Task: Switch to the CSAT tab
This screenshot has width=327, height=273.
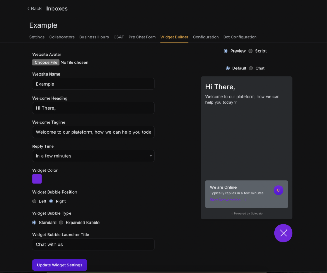Action: coord(119,37)
